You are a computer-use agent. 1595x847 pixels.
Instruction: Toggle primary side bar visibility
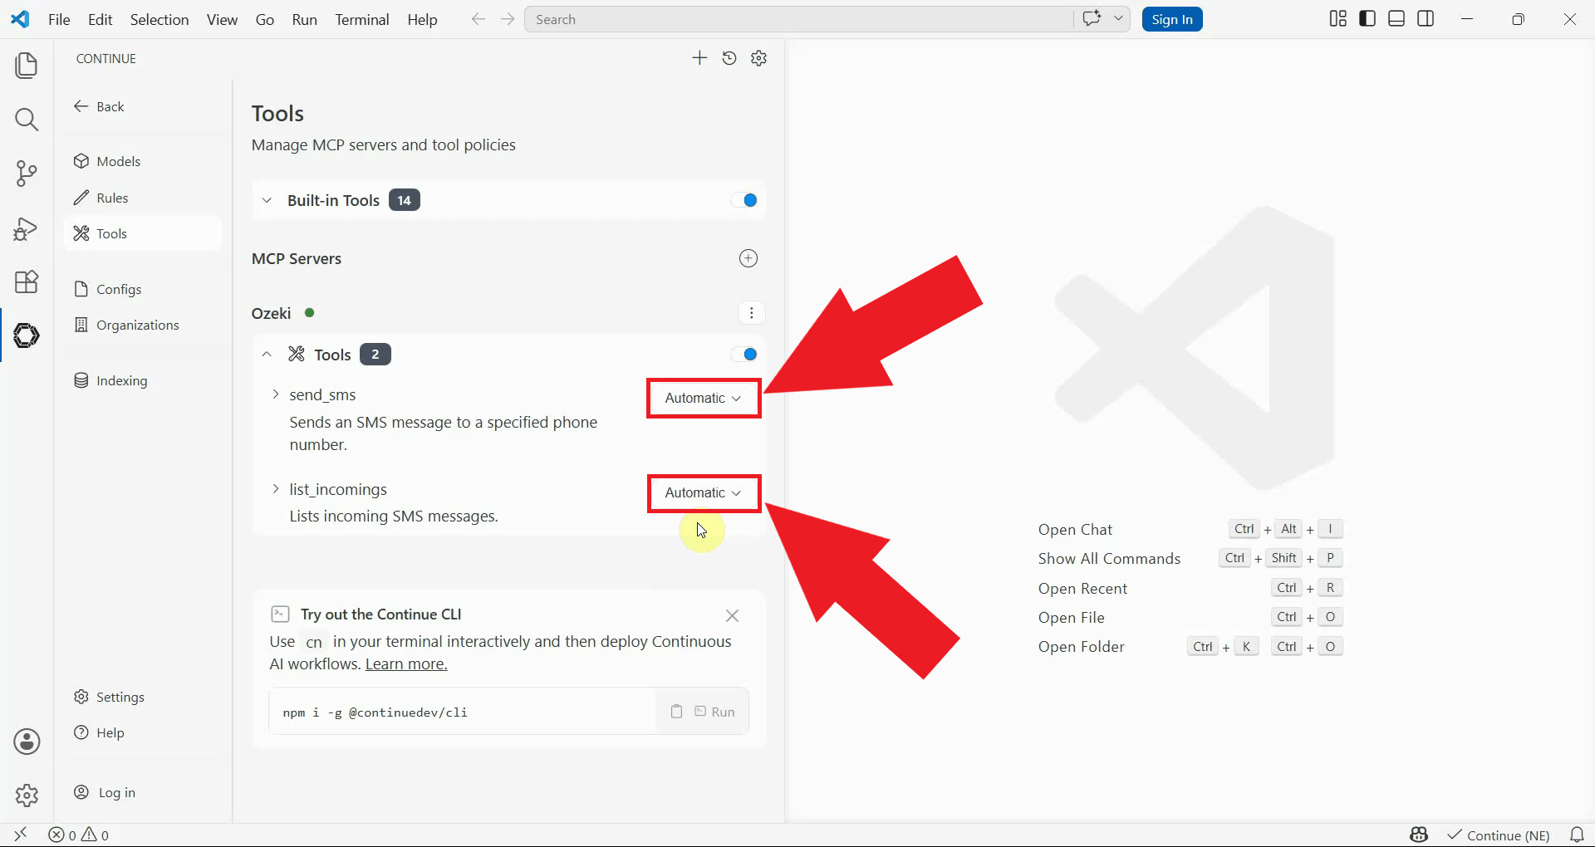1367,19
